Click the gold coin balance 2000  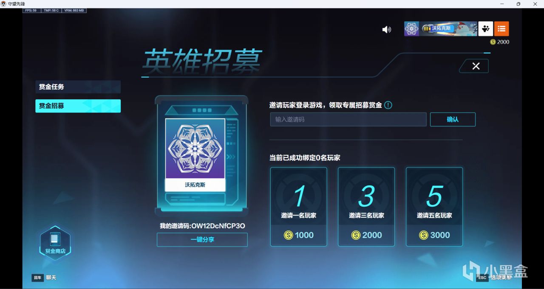click(x=499, y=42)
